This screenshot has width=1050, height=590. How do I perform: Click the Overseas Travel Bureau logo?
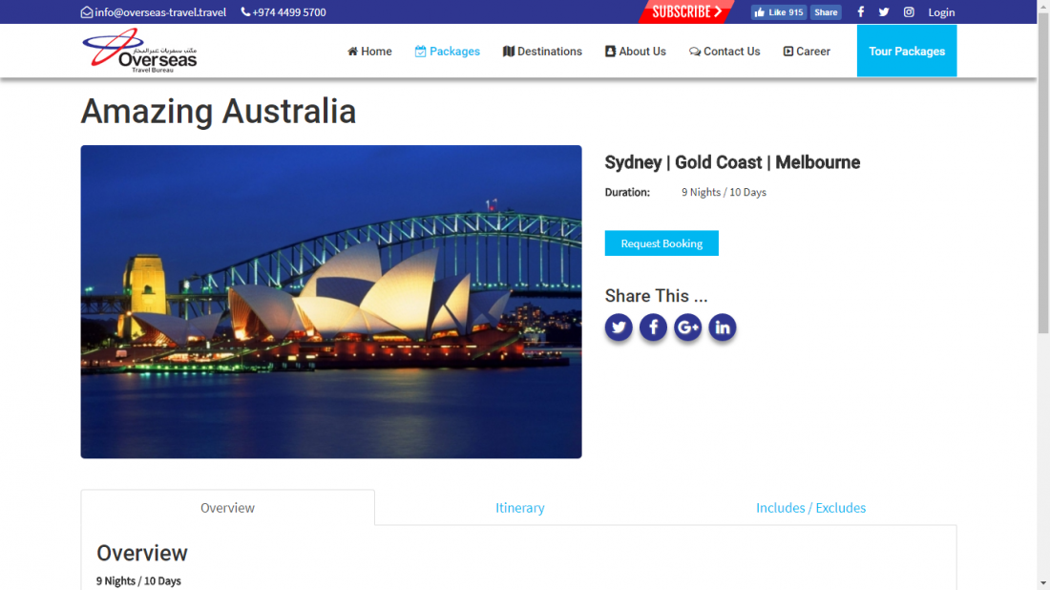point(139,51)
